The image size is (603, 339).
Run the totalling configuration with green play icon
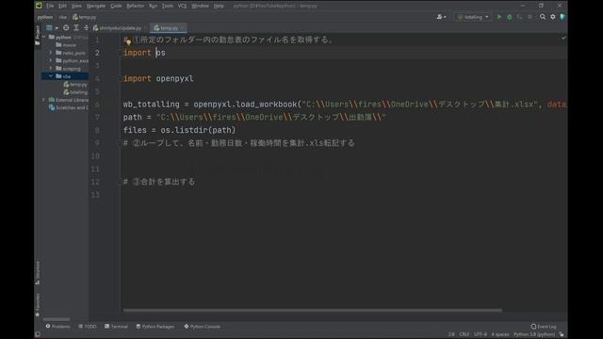tap(499, 17)
